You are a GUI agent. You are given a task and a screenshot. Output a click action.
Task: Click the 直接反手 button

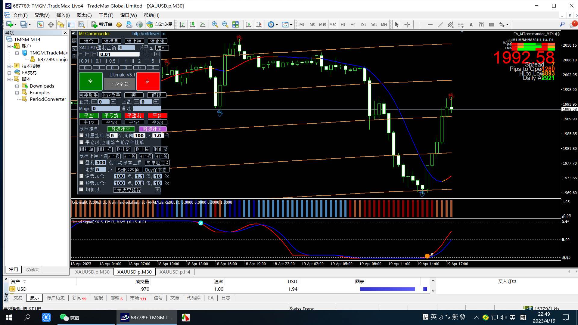click(x=89, y=95)
